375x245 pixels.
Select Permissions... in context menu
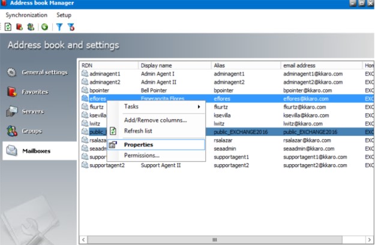point(142,155)
